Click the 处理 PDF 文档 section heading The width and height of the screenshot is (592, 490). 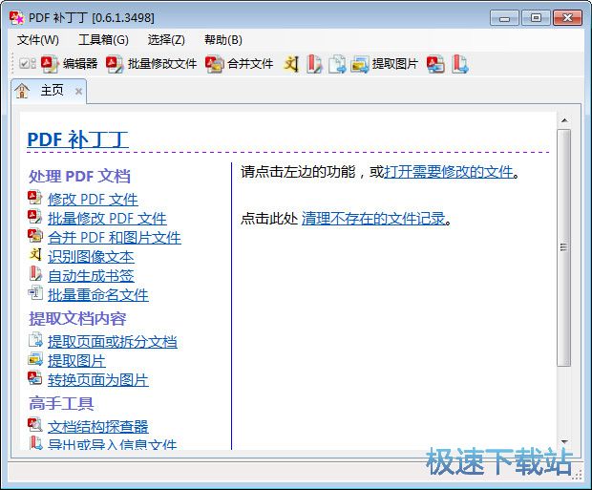pyautogui.click(x=79, y=176)
